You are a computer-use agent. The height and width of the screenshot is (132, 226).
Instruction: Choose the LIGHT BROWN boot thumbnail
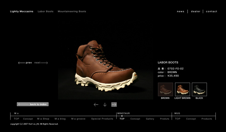pyautogui.click(x=182, y=90)
